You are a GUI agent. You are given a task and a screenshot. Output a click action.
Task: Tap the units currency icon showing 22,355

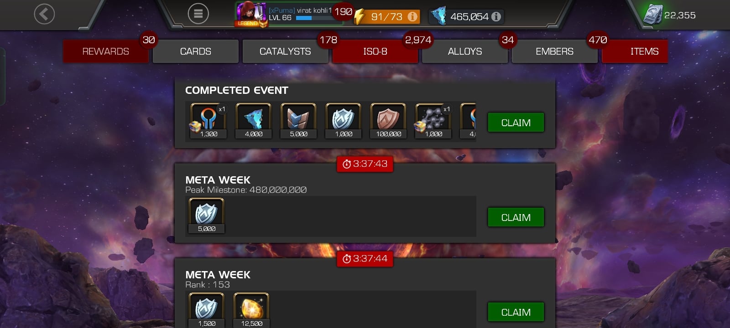(652, 15)
